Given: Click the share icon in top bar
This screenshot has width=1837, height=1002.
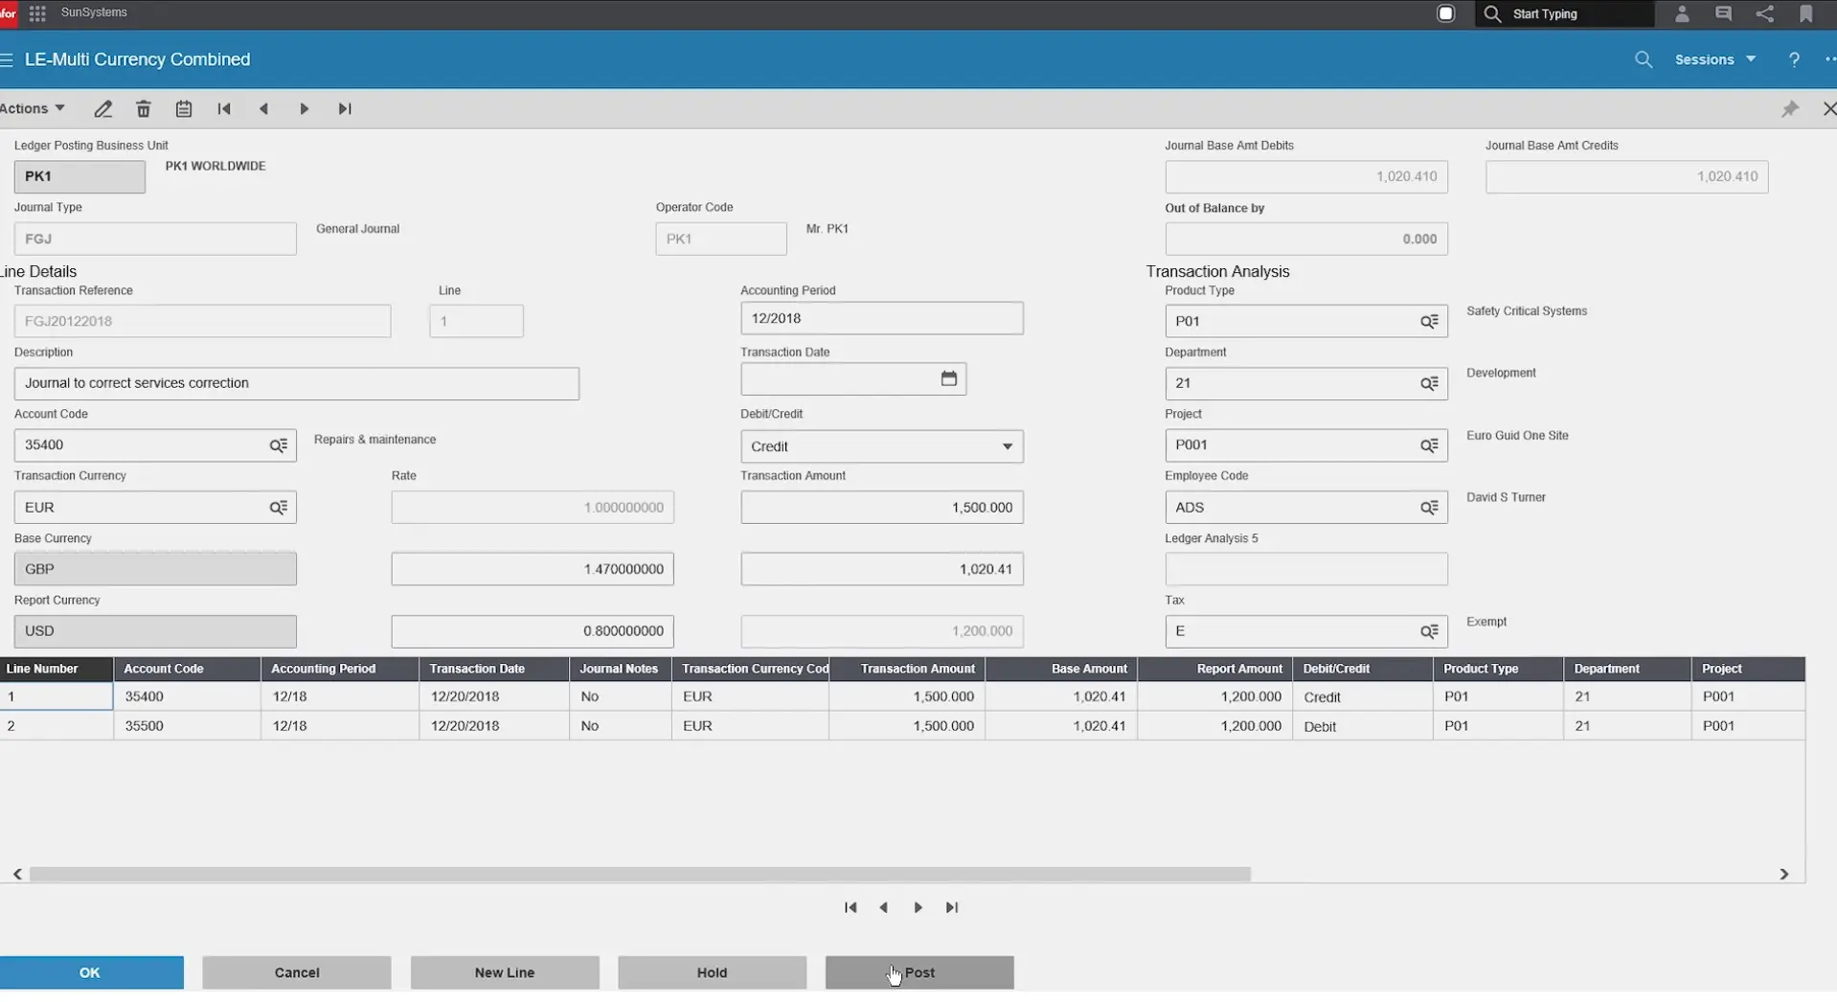Looking at the screenshot, I should pyautogui.click(x=1765, y=13).
